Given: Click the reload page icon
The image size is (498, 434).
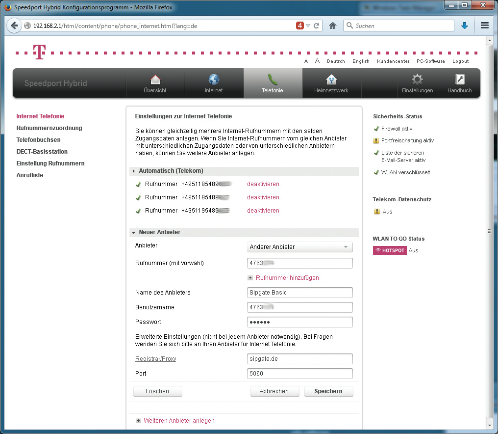Looking at the screenshot, I should (x=316, y=26).
